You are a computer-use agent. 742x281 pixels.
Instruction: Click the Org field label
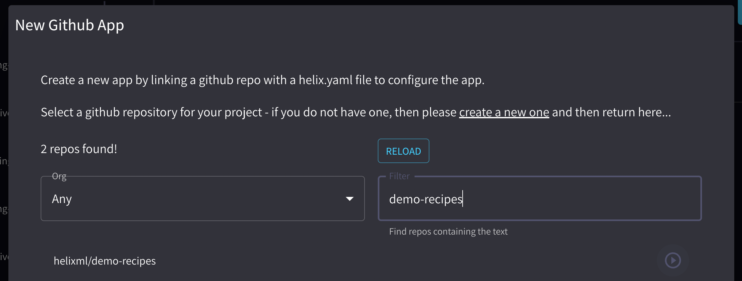pyautogui.click(x=59, y=176)
